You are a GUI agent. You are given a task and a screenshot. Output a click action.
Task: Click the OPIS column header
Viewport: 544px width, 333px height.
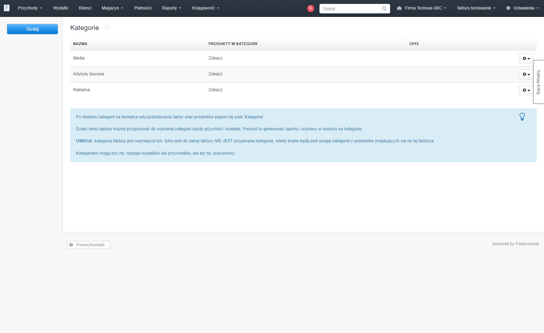point(414,44)
